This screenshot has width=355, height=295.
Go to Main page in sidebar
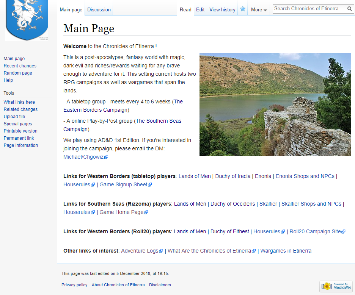14,59
